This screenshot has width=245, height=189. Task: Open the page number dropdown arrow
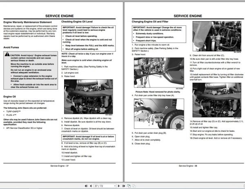[x=115, y=186]
